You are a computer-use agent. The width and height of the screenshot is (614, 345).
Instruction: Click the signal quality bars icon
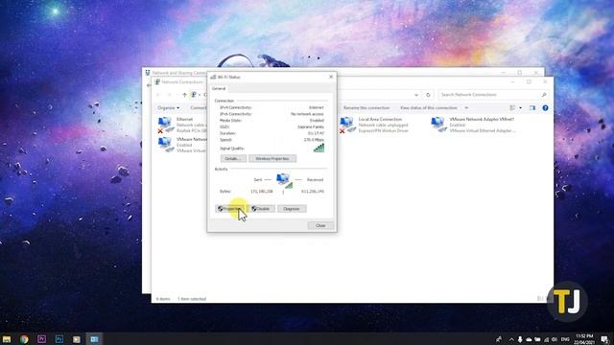pos(319,148)
